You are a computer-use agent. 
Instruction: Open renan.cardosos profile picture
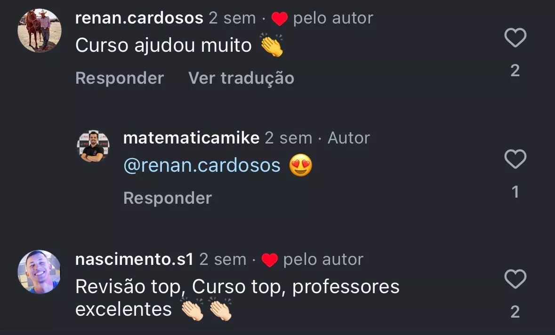(x=39, y=31)
